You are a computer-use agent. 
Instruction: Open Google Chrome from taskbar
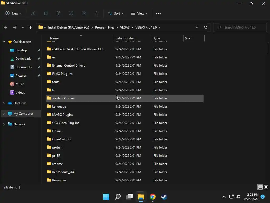(153, 197)
